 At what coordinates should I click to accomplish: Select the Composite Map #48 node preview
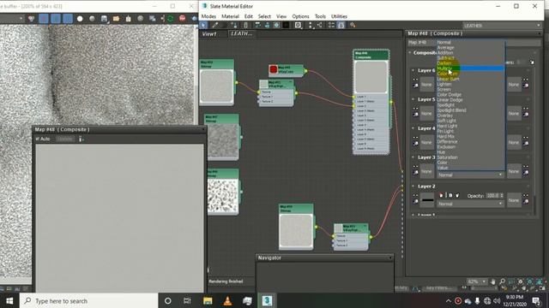pos(371,77)
